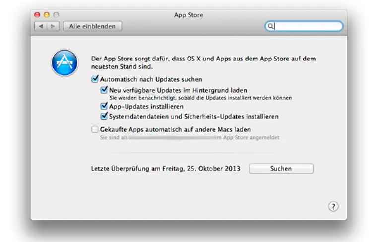Image resolution: width=381 pixels, height=242 pixels.
Task: Close the App Store preferences window
Action: [37, 15]
